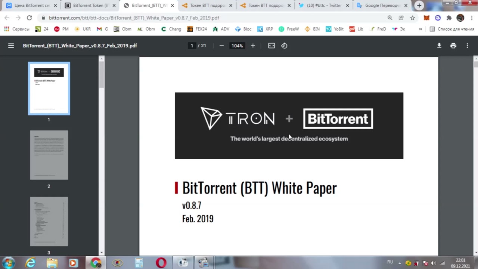Open the PDF viewer more actions menu
478x269 pixels.
pos(467,46)
